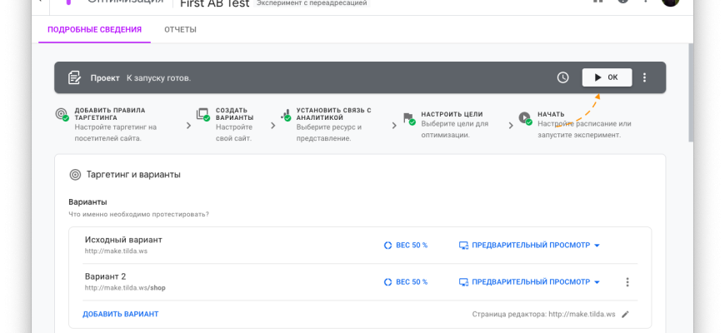Click the targeting rules step icon

[x=62, y=115]
